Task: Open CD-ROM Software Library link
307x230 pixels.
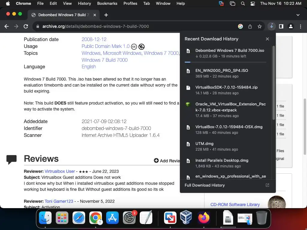Action: tap(235, 204)
